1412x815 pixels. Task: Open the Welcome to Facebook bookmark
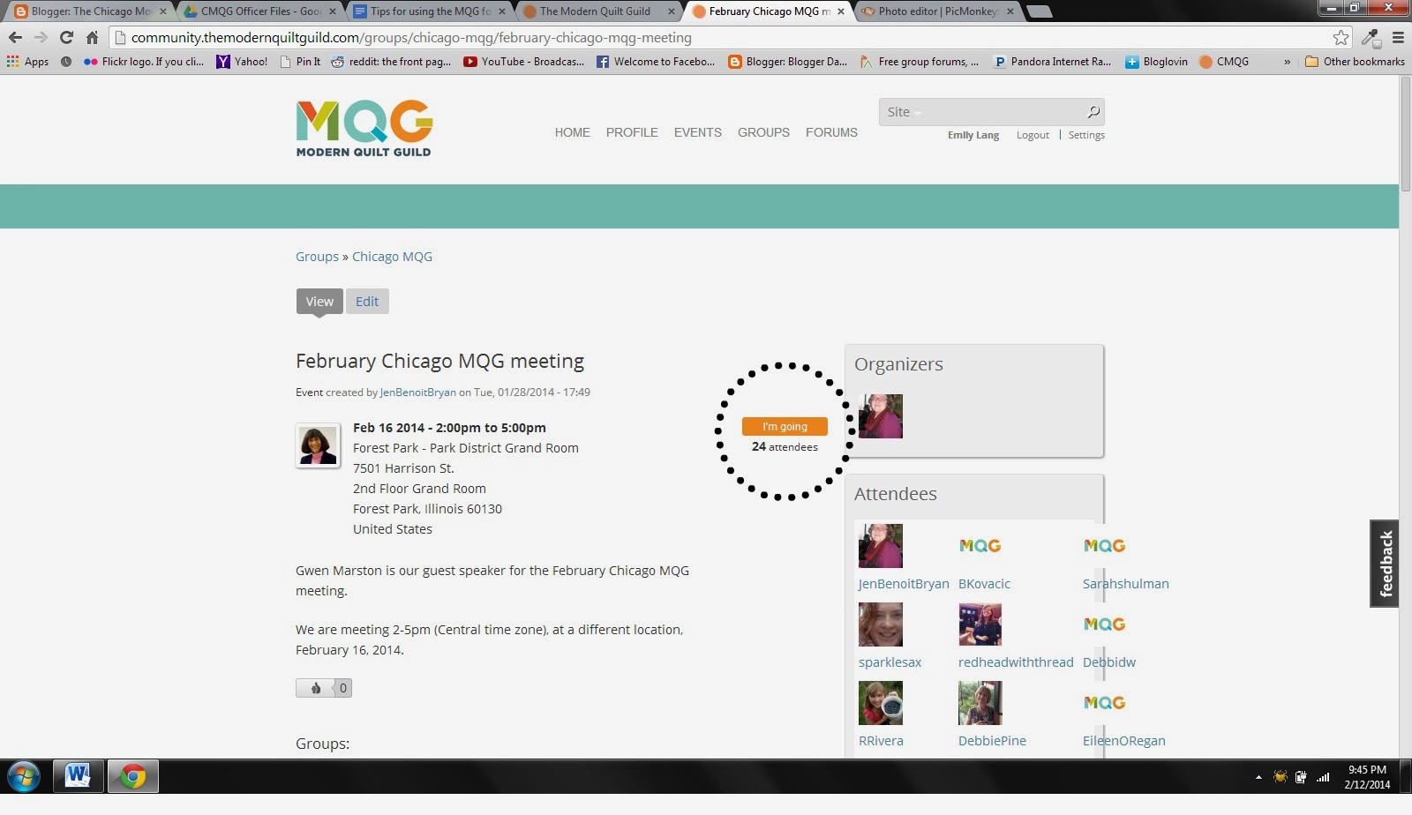point(656,62)
